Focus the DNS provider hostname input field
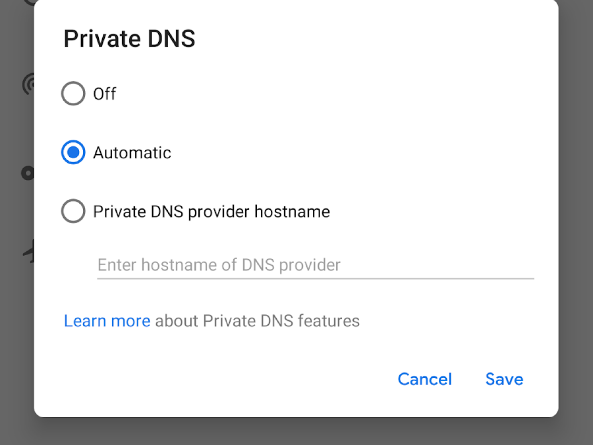This screenshot has width=593, height=445. 315,265
